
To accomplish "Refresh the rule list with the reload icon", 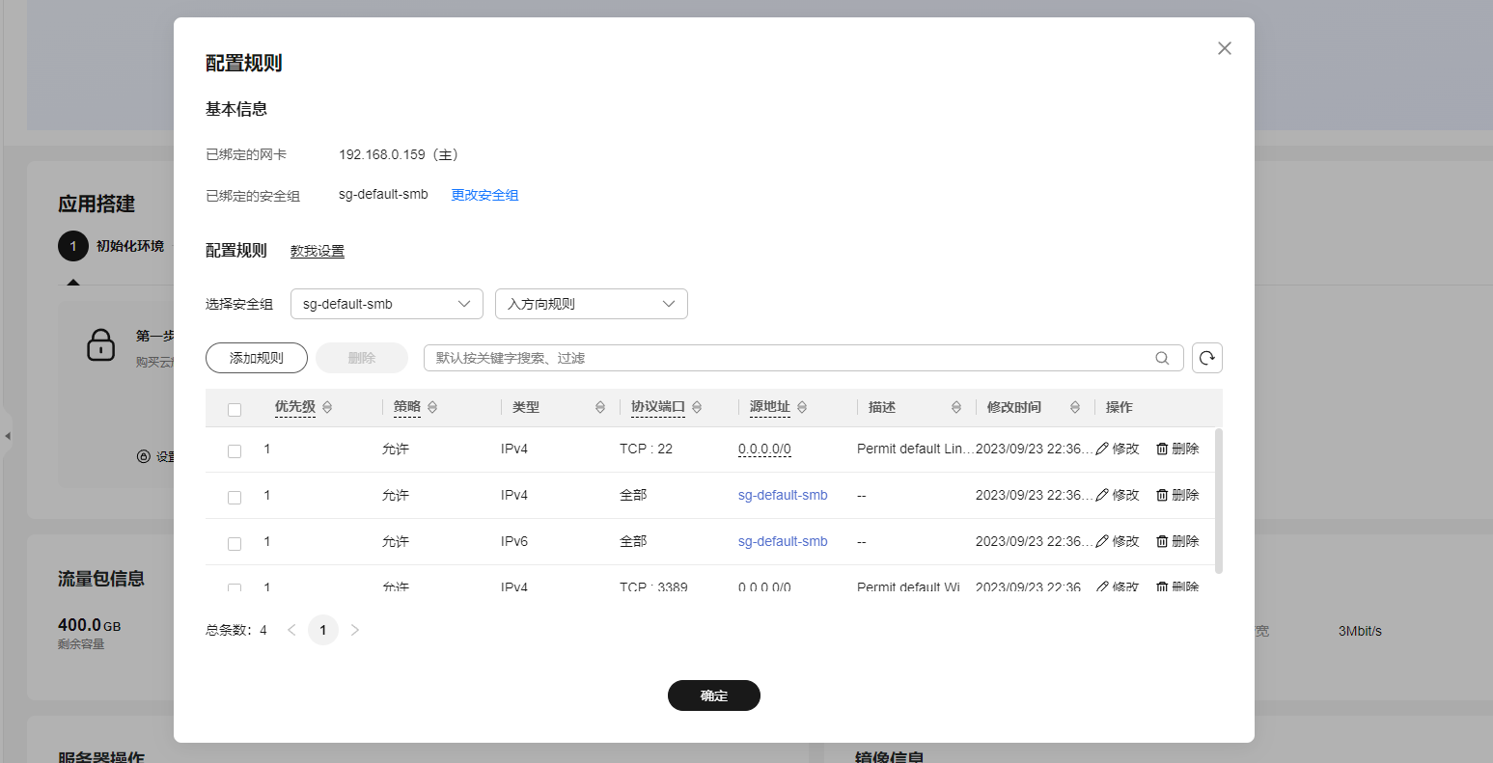I will (1206, 357).
